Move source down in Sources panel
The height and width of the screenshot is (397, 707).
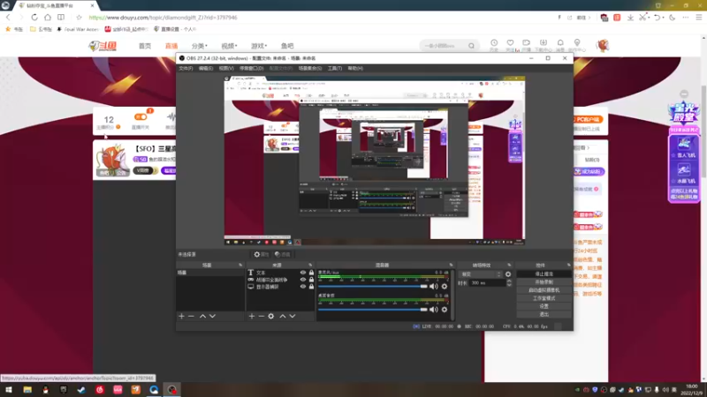[293, 317]
